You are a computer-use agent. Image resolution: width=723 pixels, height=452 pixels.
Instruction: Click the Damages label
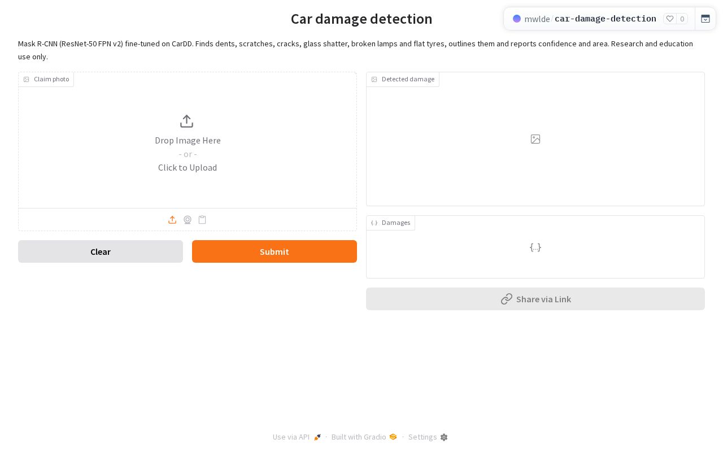click(x=391, y=223)
